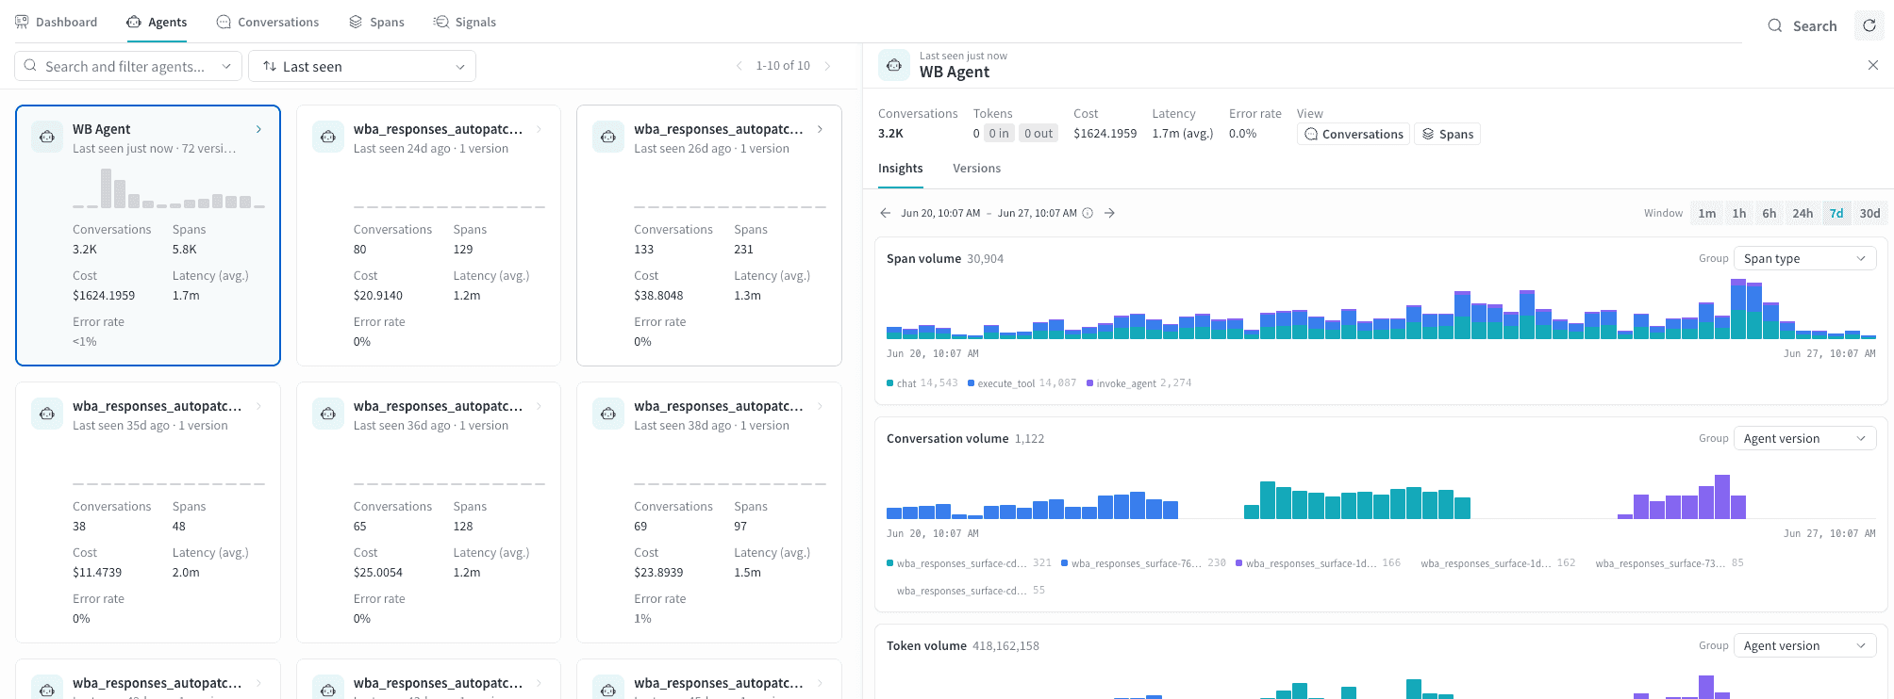Switch to the Conversations tab
1894x699 pixels.
[x=268, y=22]
